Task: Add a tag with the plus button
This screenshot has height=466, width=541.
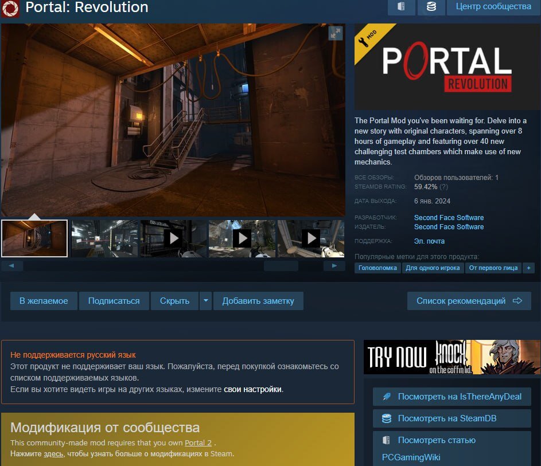Action: pos(528,268)
